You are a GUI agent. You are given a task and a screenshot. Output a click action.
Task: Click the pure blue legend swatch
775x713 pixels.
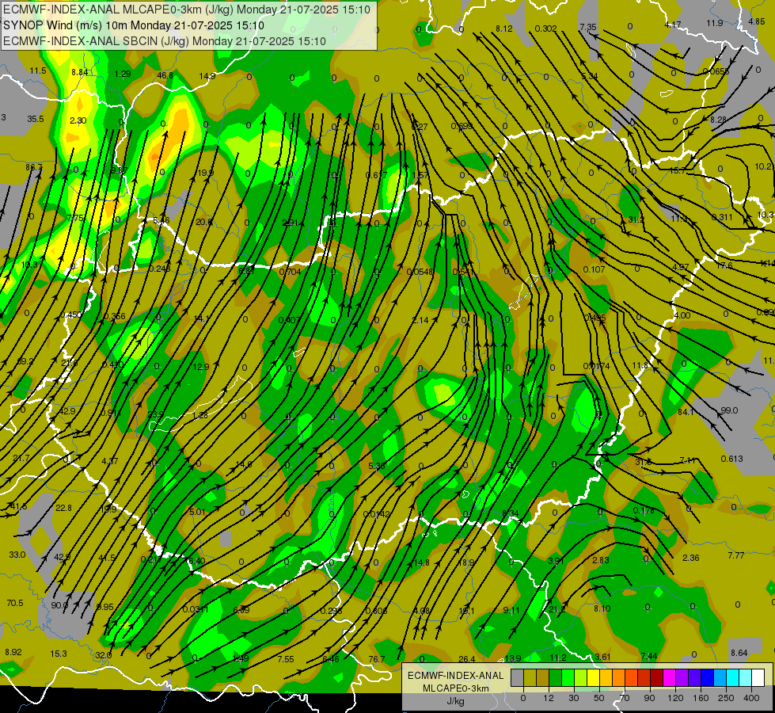[707, 677]
